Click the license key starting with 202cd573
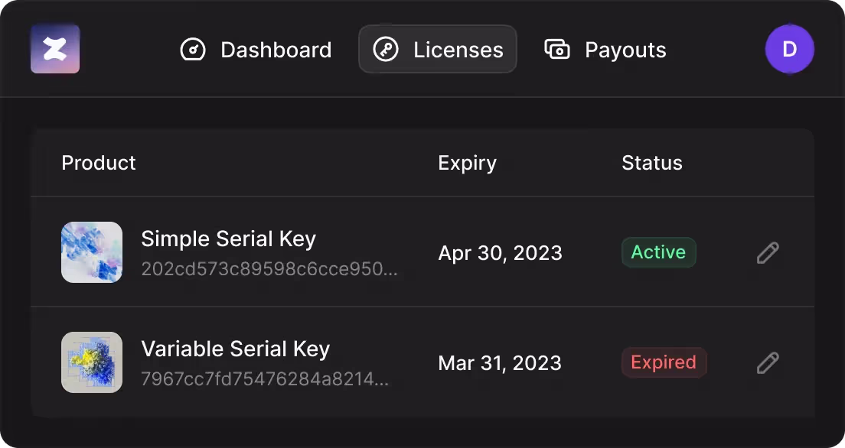Image resolution: width=845 pixels, height=448 pixels. click(x=269, y=269)
